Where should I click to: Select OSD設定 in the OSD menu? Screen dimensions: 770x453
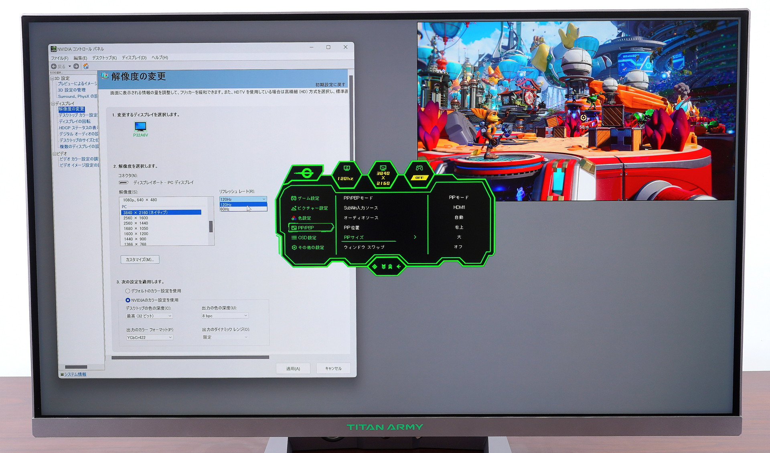tap(304, 238)
